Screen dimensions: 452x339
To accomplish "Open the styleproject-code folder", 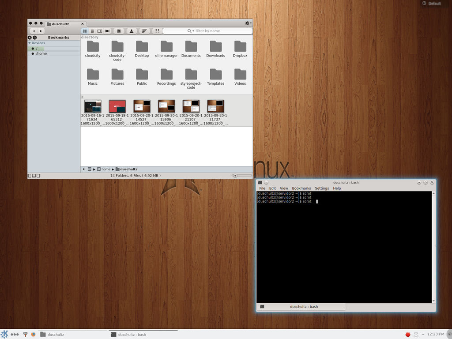I will click(x=191, y=79).
